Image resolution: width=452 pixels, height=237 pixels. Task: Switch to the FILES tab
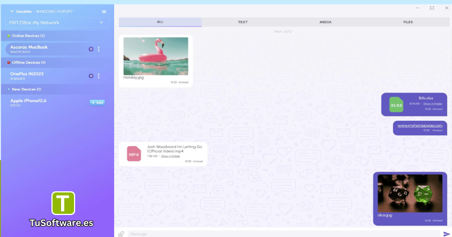(x=408, y=22)
